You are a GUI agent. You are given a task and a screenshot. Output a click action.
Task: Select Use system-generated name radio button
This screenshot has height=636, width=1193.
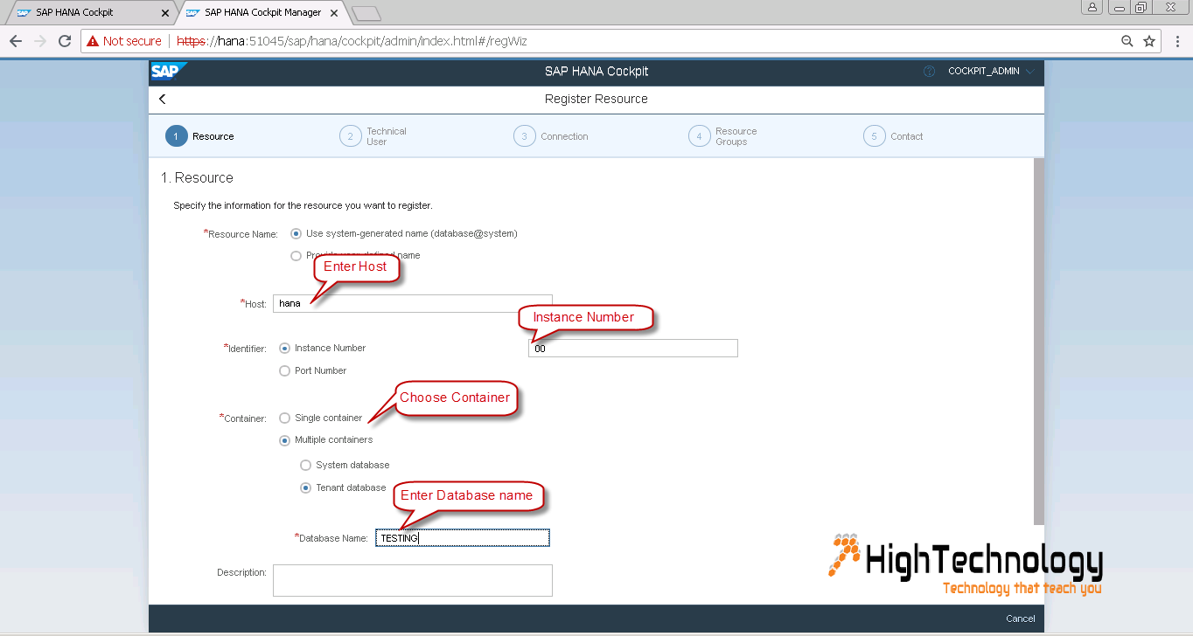pos(296,233)
